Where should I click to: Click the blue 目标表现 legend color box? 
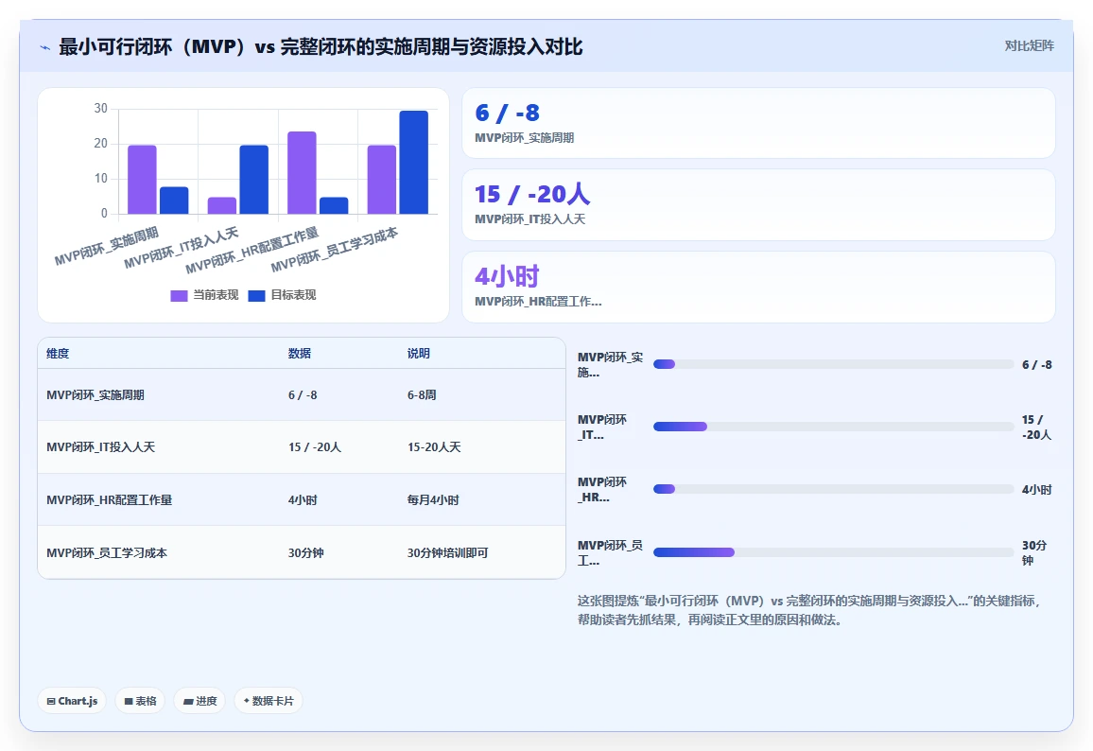(256, 296)
